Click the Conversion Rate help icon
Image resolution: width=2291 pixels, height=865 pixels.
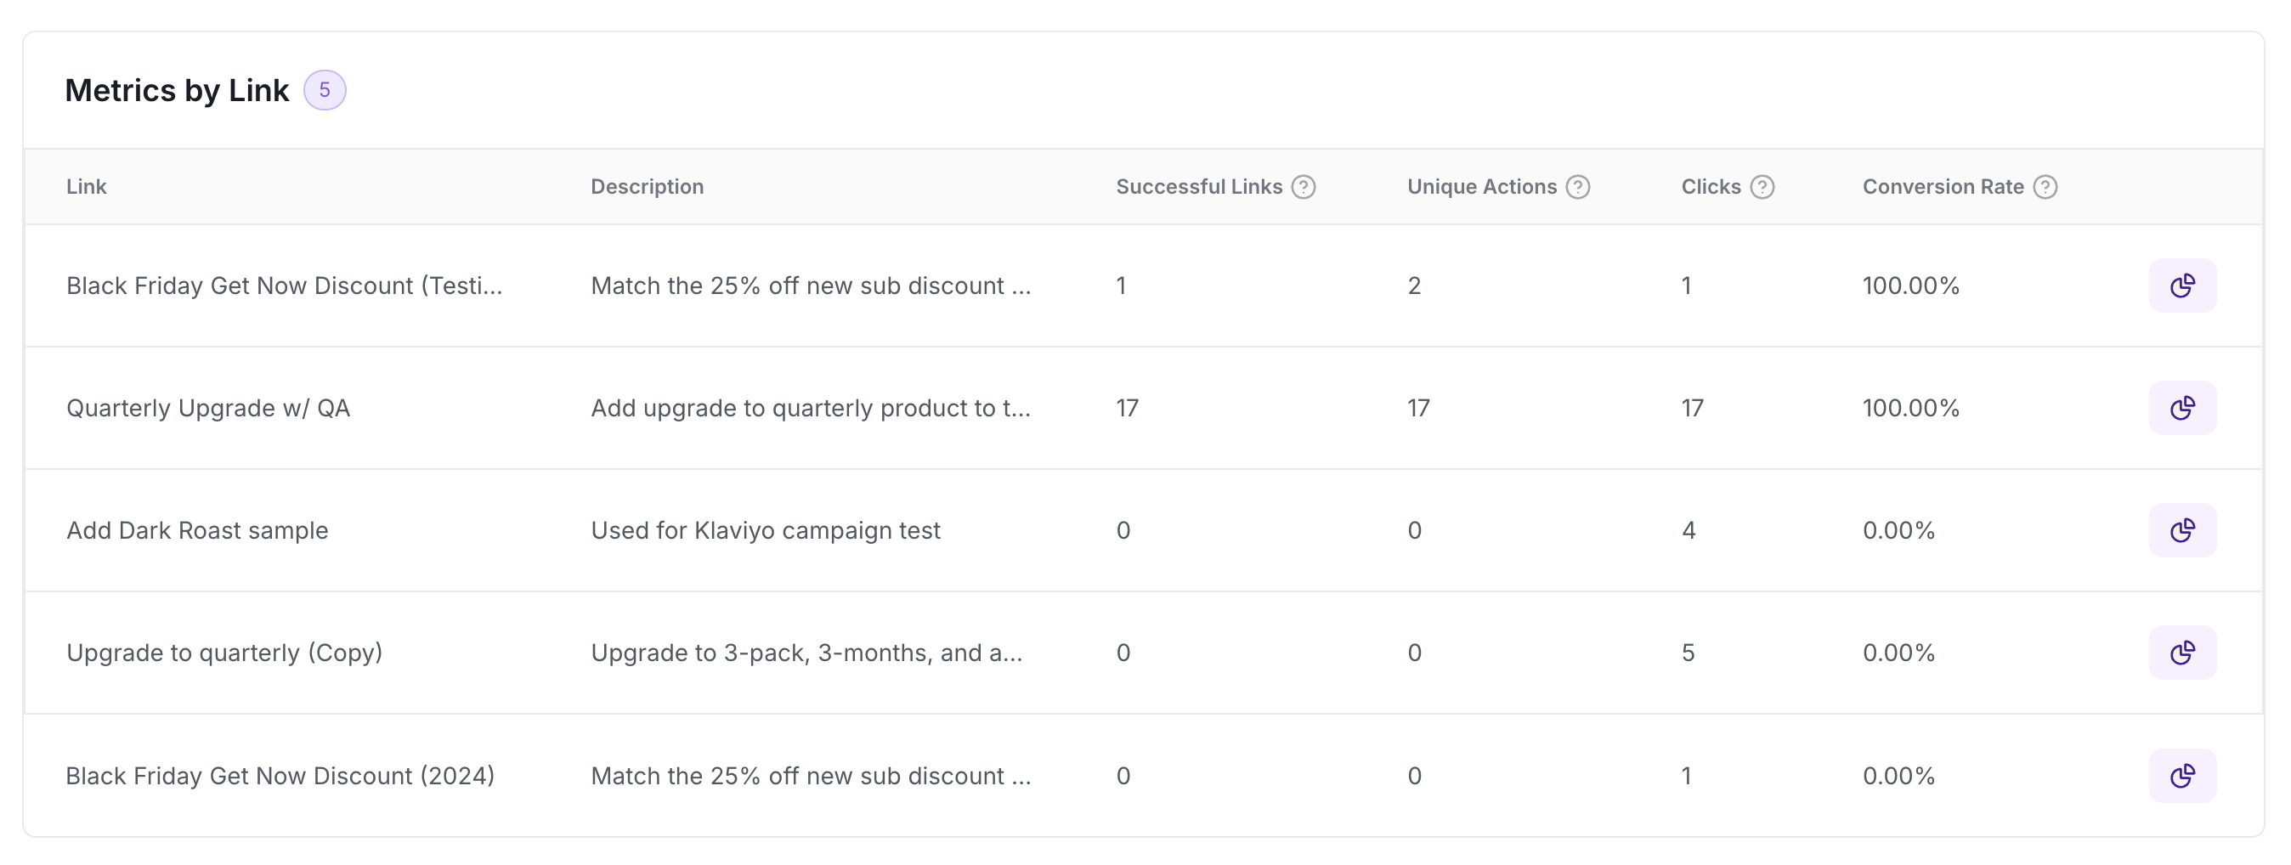[2045, 187]
